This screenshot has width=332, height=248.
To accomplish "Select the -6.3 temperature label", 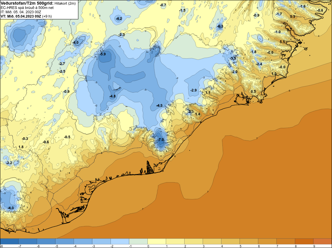I will (220, 26).
